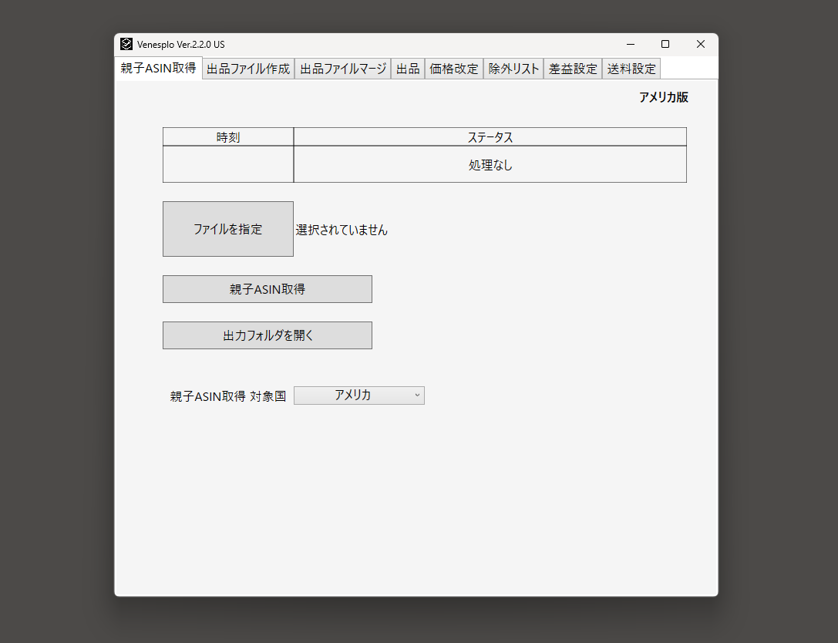Maximize the Venesplo window

(x=665, y=45)
